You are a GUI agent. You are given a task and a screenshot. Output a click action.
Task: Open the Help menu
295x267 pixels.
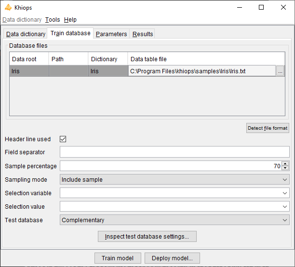[70, 20]
